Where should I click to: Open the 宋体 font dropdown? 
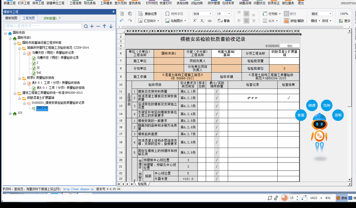point(202,14)
